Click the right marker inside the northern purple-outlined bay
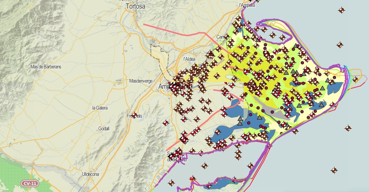The height and width of the screenshot is (192, 369). [x=282, y=38]
